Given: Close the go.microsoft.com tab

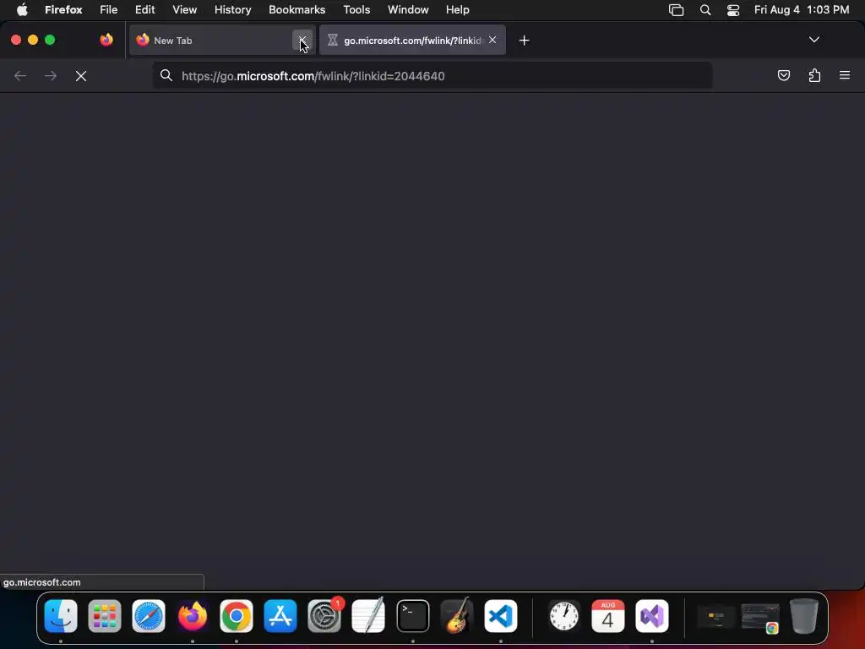Looking at the screenshot, I should 492,41.
